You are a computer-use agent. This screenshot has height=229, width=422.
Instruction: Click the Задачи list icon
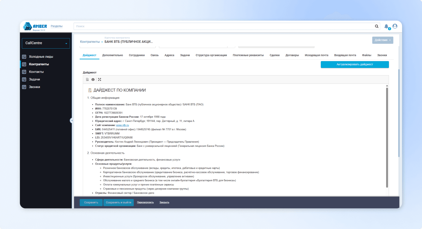click(x=24, y=79)
